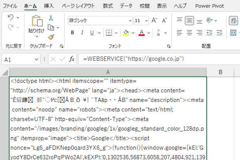This screenshot has height=160, width=240.
Task: Open the 校閲 tab
Action: tap(144, 6)
